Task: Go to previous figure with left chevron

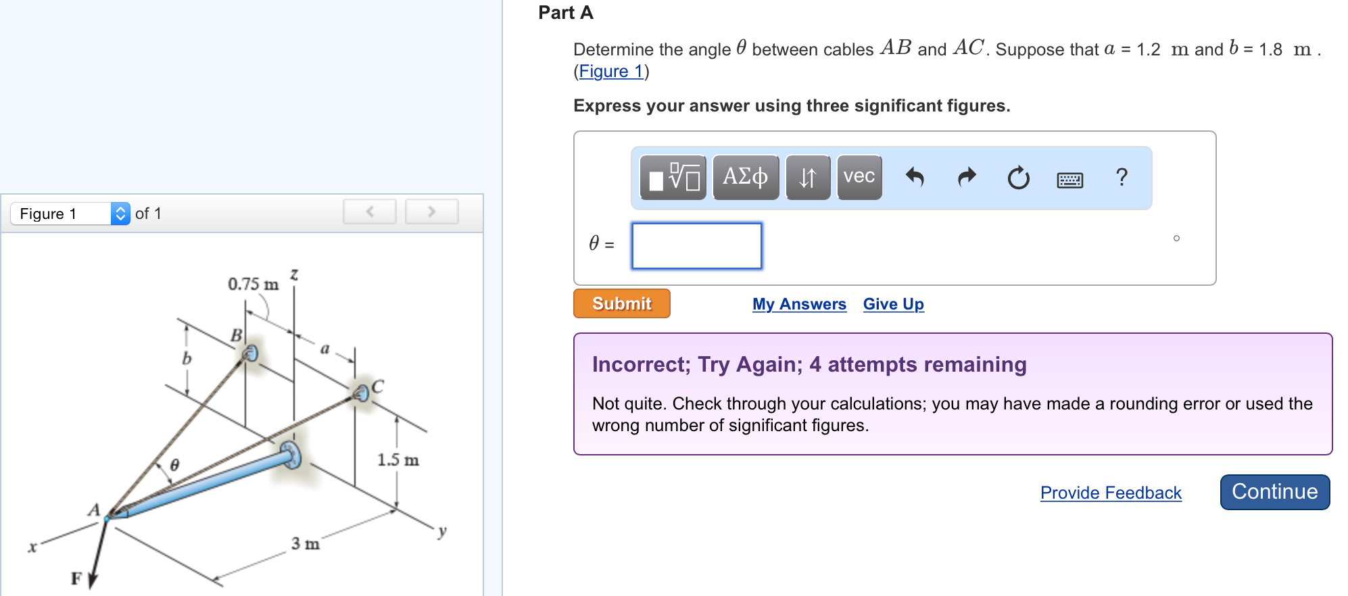Action: point(369,212)
